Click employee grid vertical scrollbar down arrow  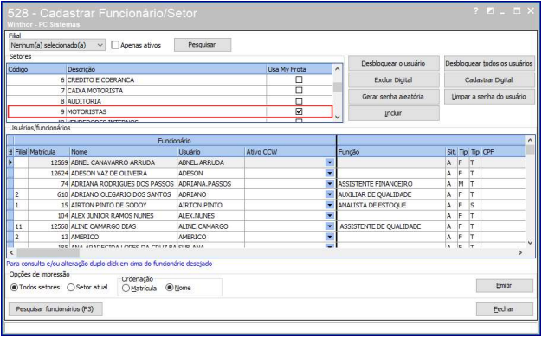click(530, 243)
